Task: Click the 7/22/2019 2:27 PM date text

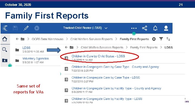Action: pyautogui.click(x=82, y=82)
